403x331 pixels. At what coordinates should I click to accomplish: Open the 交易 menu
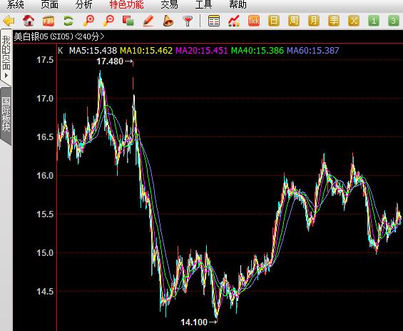pyautogui.click(x=169, y=4)
